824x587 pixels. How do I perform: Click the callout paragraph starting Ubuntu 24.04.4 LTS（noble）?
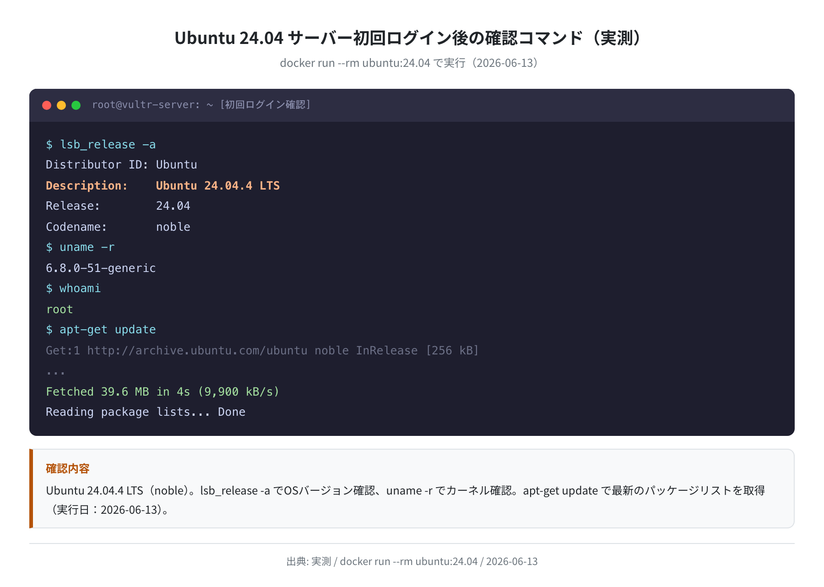pyautogui.click(x=406, y=500)
